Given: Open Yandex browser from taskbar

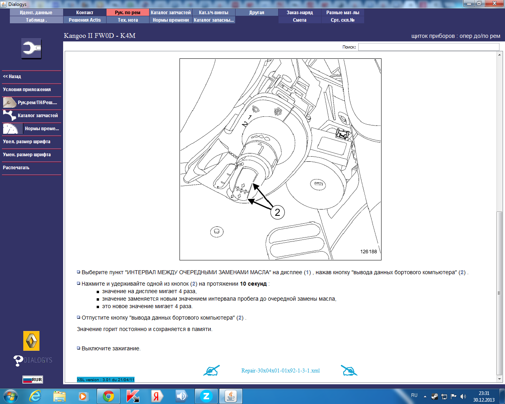Looking at the screenshot, I should [157, 396].
